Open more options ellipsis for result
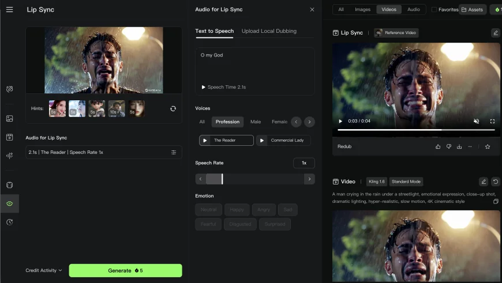Image resolution: width=502 pixels, height=283 pixels. click(x=470, y=146)
